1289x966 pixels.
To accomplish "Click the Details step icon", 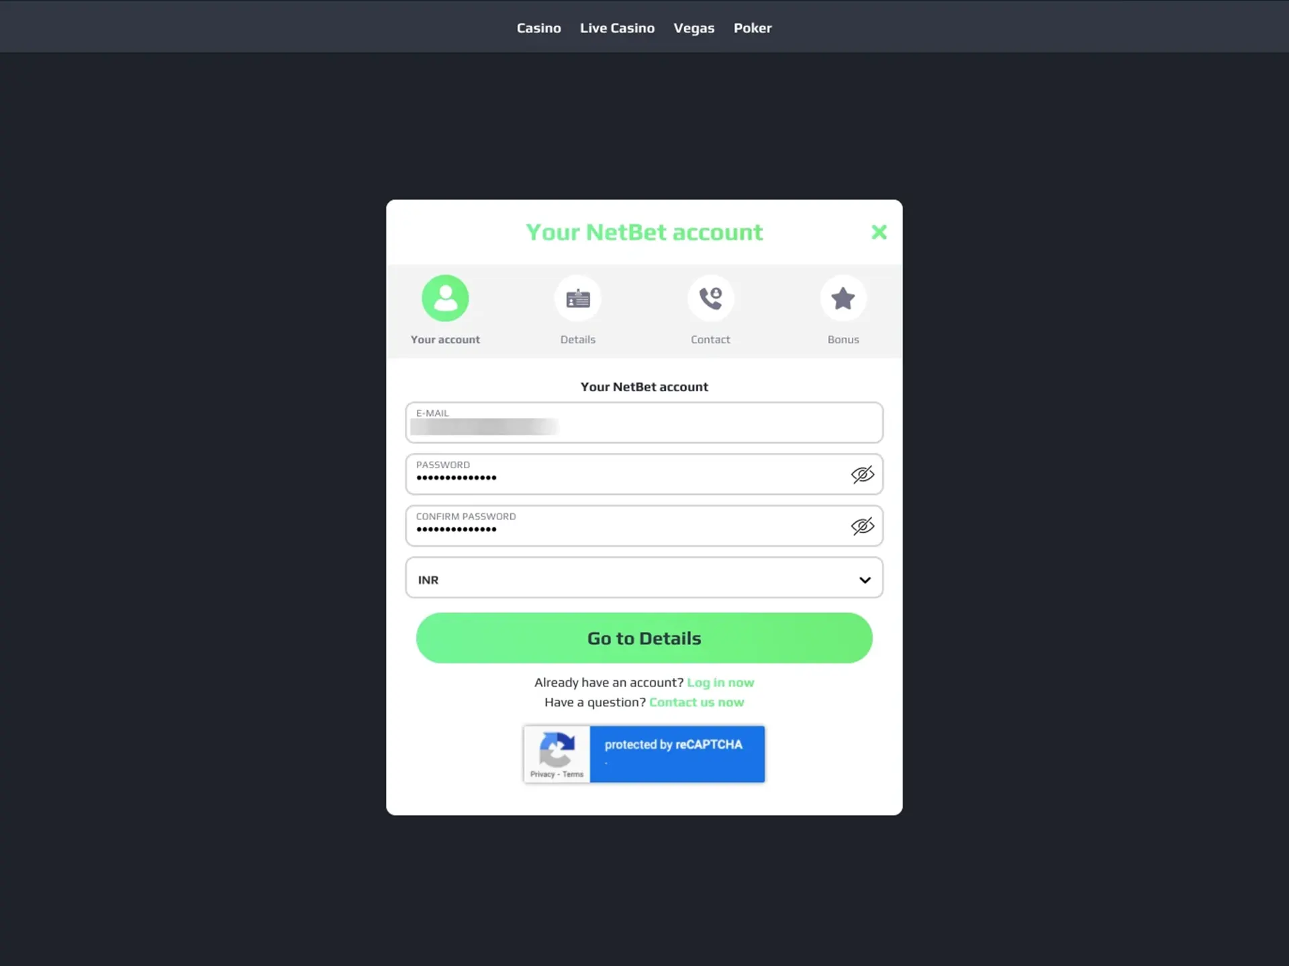I will 577,297.
